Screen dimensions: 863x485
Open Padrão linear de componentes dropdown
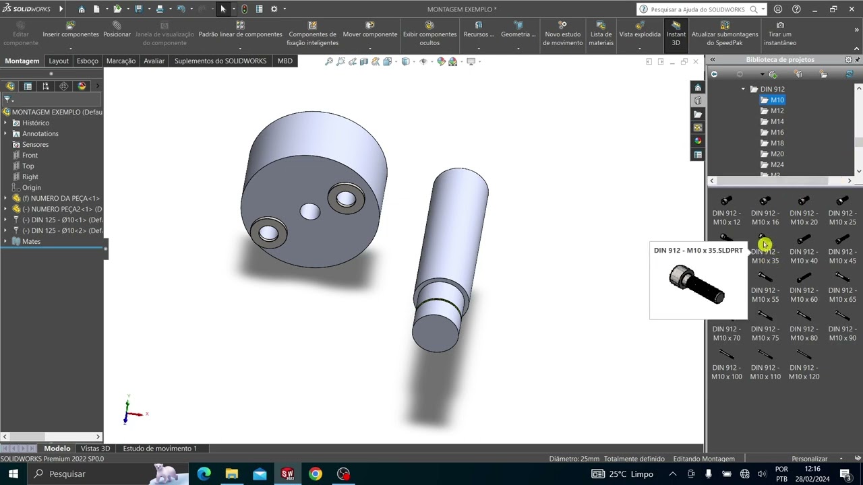(240, 48)
